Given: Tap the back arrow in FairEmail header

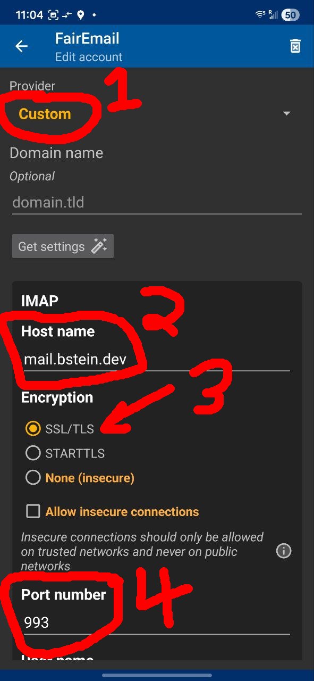Looking at the screenshot, I should (x=21, y=46).
